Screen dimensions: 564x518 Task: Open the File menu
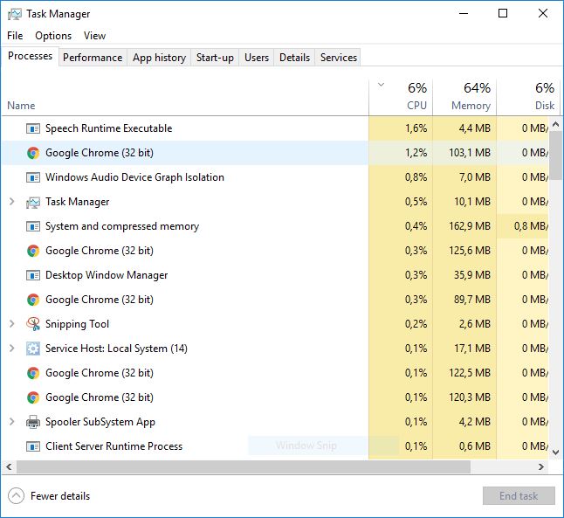pyautogui.click(x=15, y=36)
